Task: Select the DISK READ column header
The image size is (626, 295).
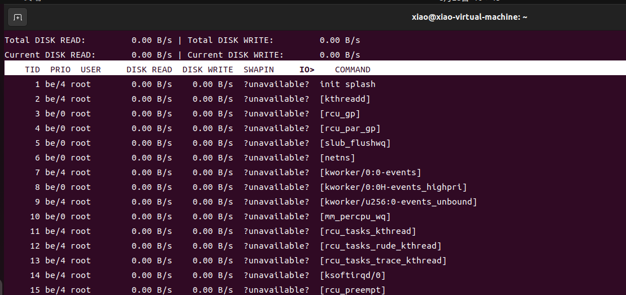Action: pos(149,70)
